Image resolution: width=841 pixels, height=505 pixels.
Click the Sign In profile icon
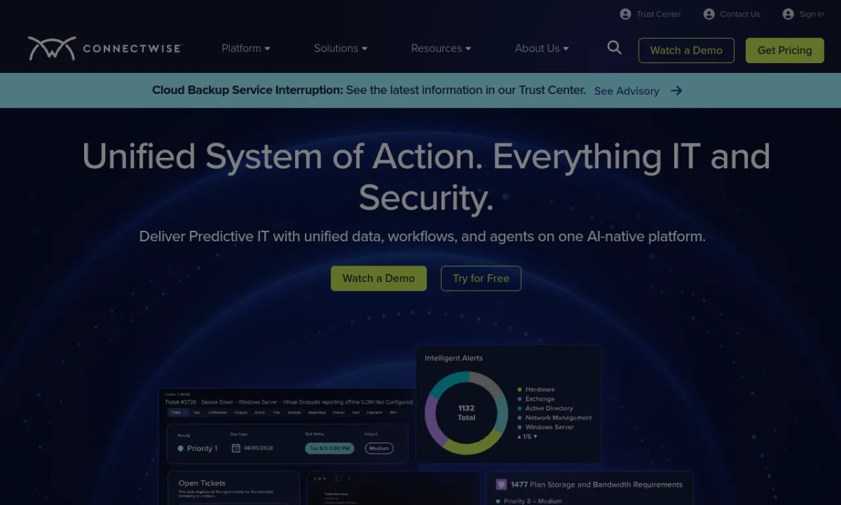[x=788, y=14]
